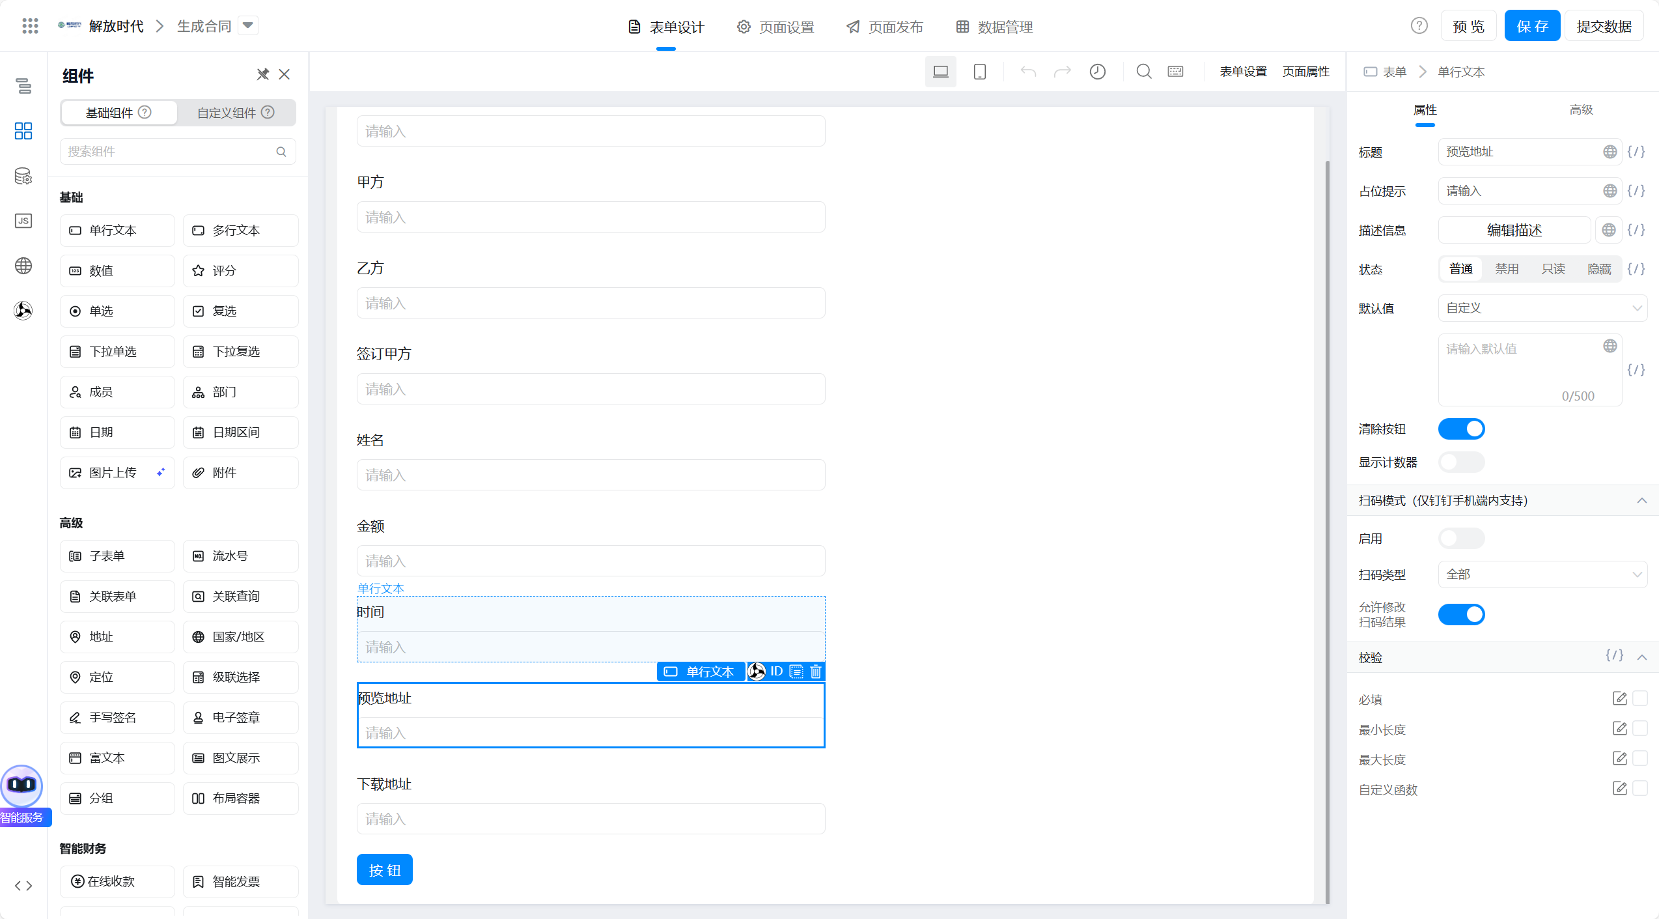Click the 编辑描述 button
Viewport: 1659px width, 919px height.
1514,230
